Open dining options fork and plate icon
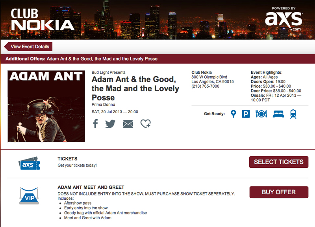This screenshot has width=315, height=227. 261,114
